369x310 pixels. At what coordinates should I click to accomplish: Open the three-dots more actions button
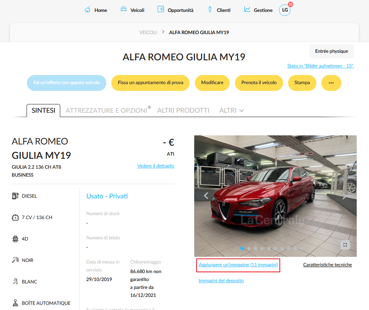331,83
